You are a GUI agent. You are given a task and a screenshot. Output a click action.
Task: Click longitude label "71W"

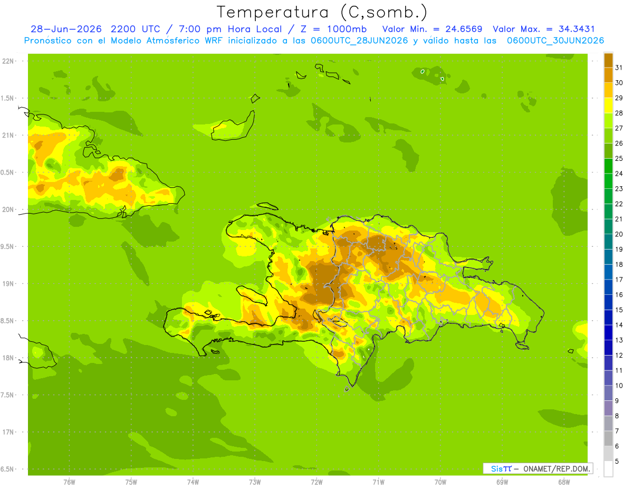pos(378,482)
